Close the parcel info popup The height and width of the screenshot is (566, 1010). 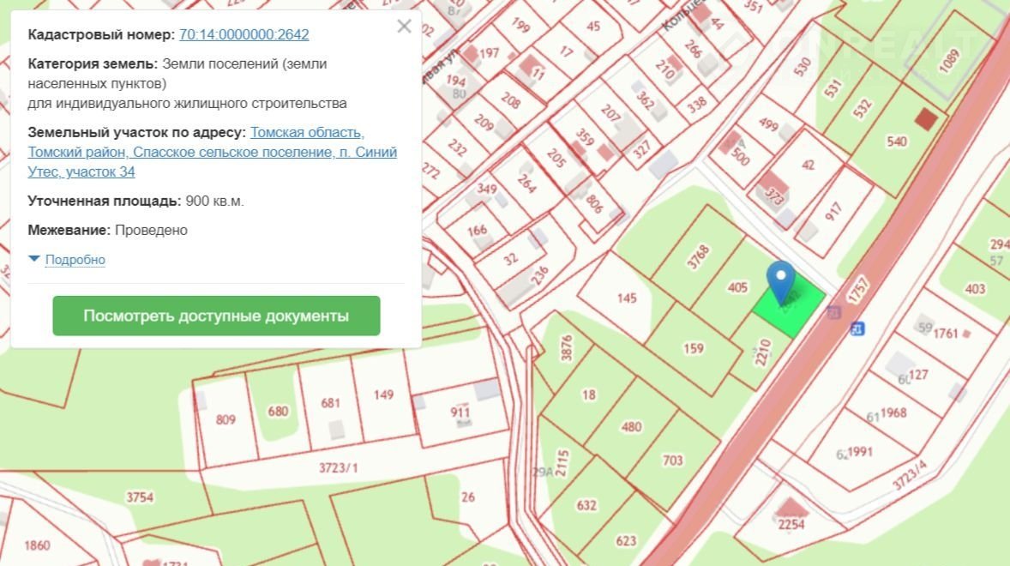pyautogui.click(x=404, y=27)
